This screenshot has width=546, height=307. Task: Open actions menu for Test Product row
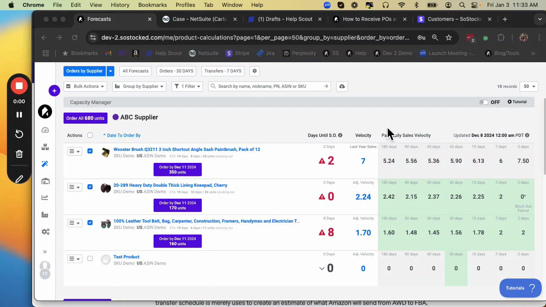[74, 259]
